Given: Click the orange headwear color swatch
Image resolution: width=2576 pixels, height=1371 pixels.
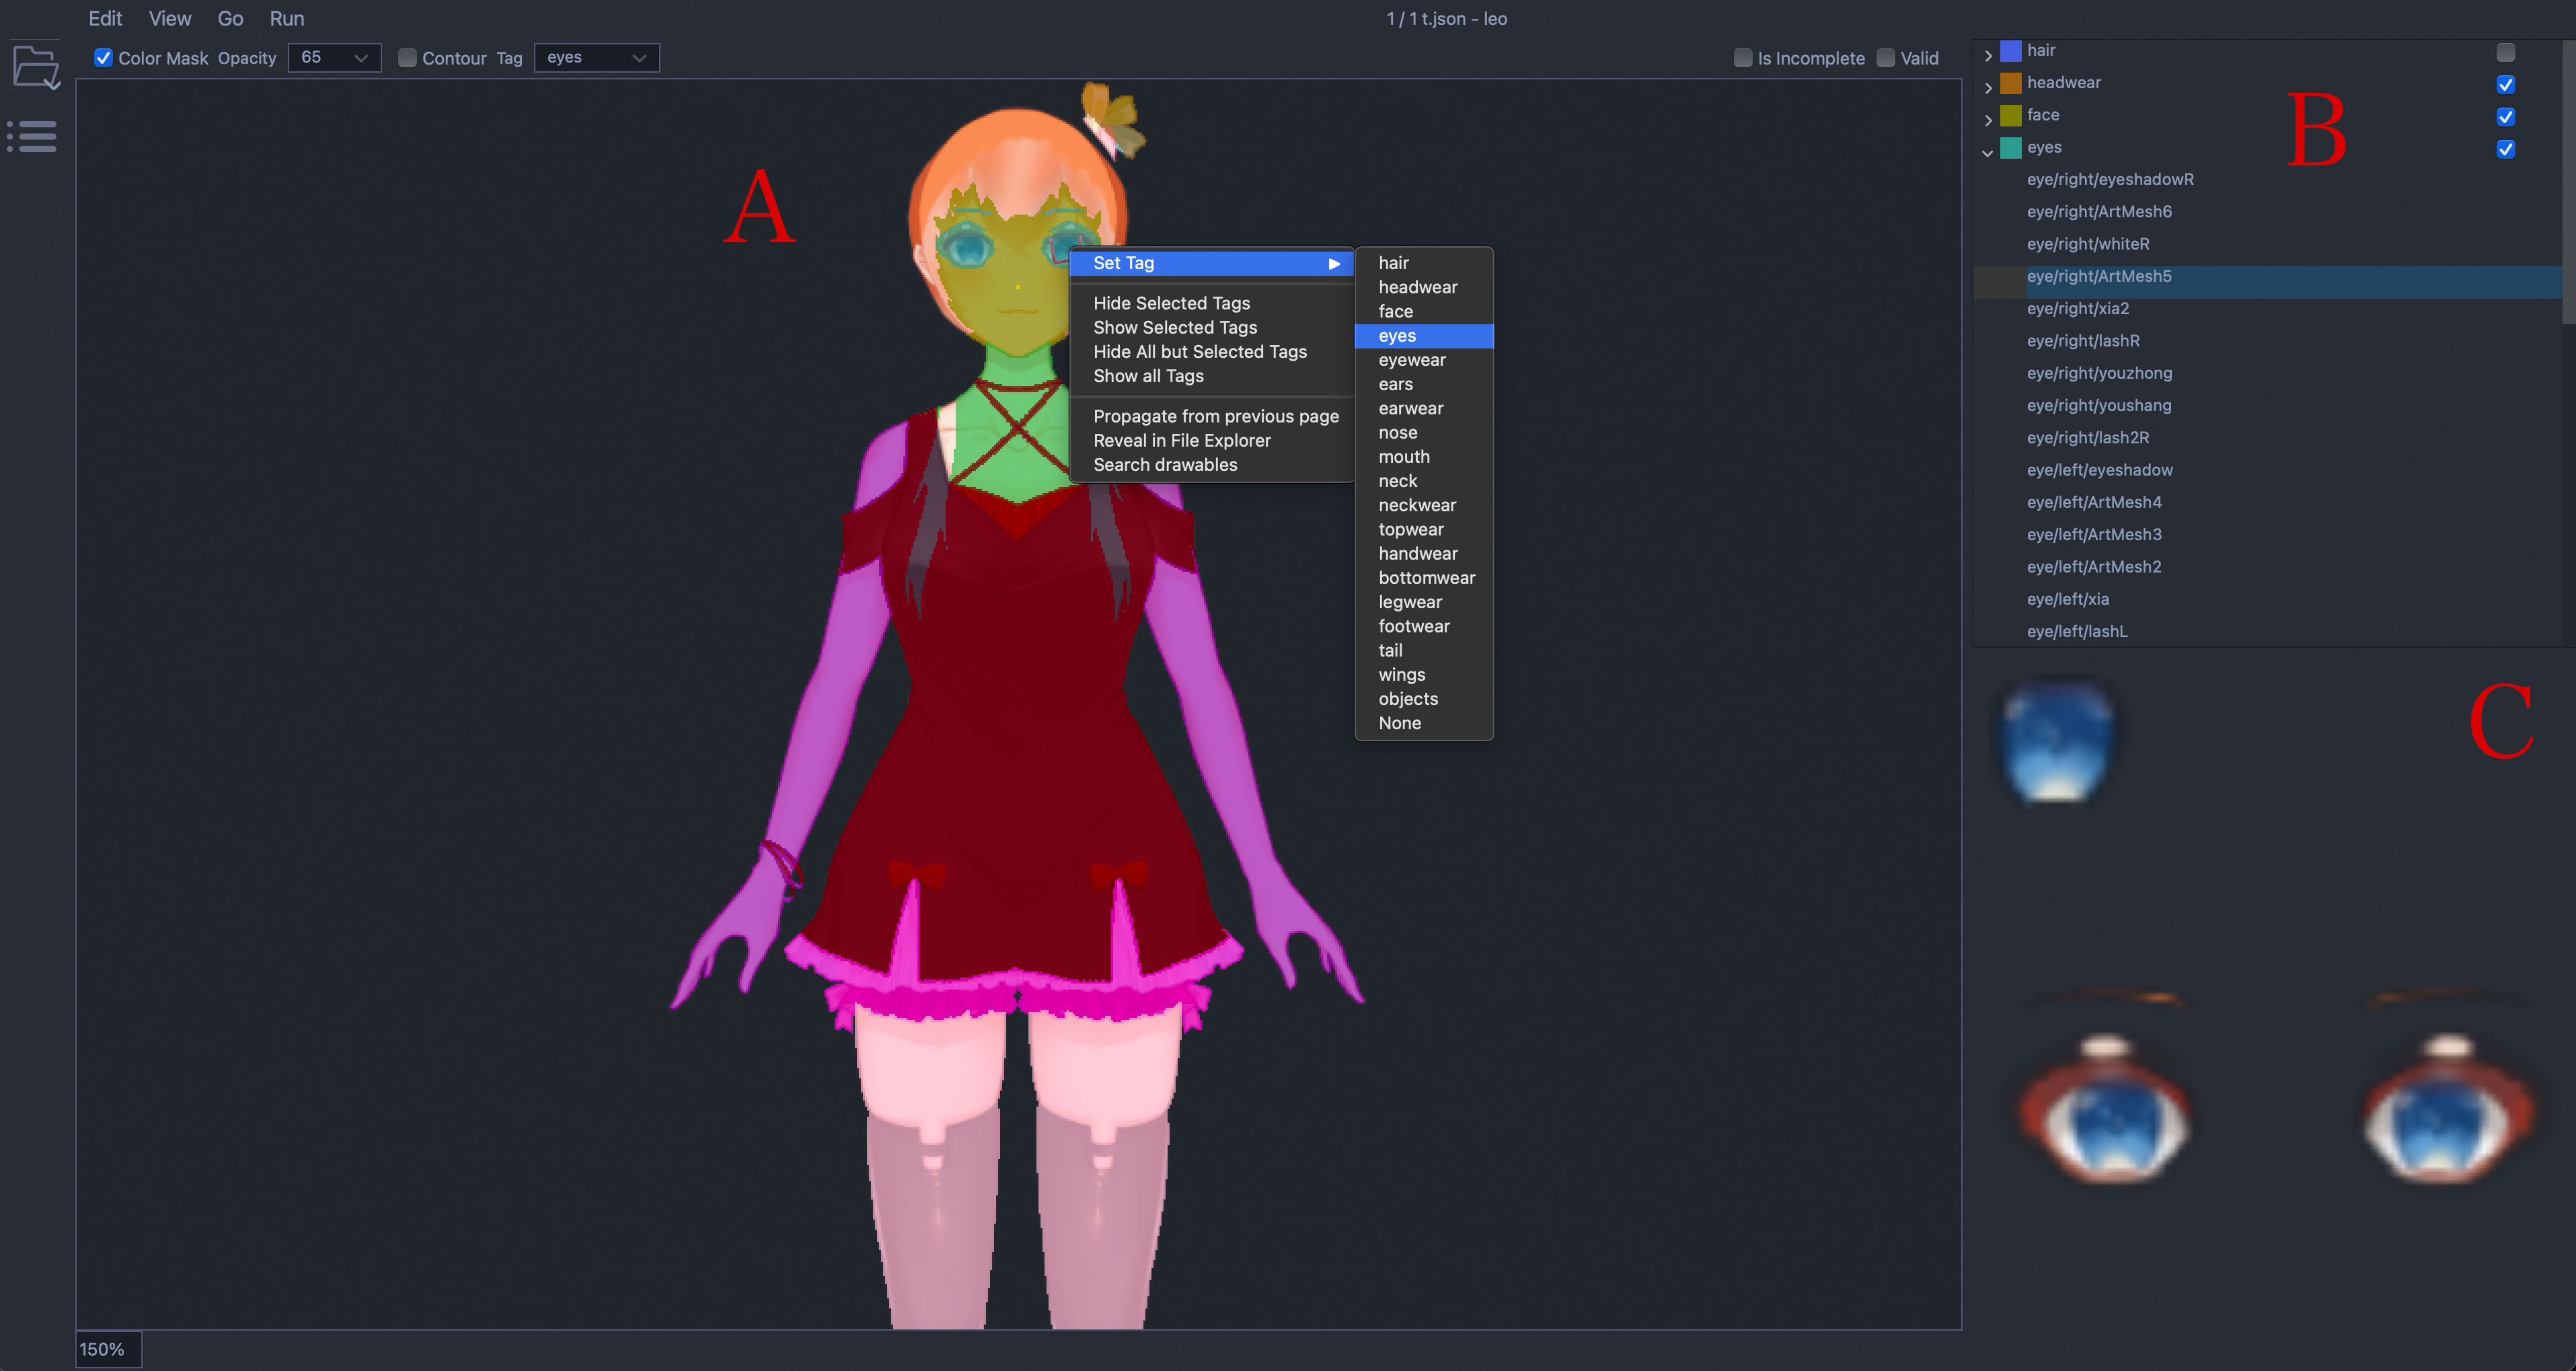Looking at the screenshot, I should pos(2010,83).
